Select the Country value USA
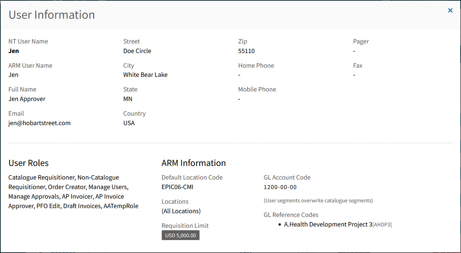The height and width of the screenshot is (253, 461). (x=129, y=123)
